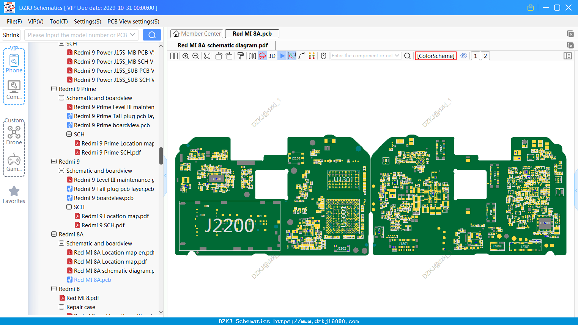Collapse the Redmi 9 Prime tree node
Viewport: 578px width, 325px height.
54,89
